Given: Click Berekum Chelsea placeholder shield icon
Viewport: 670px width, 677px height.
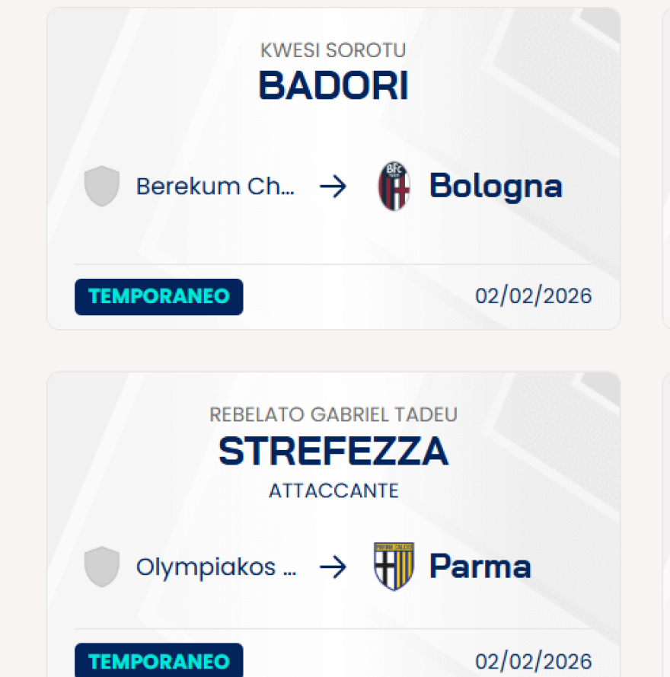Looking at the screenshot, I should [x=102, y=187].
